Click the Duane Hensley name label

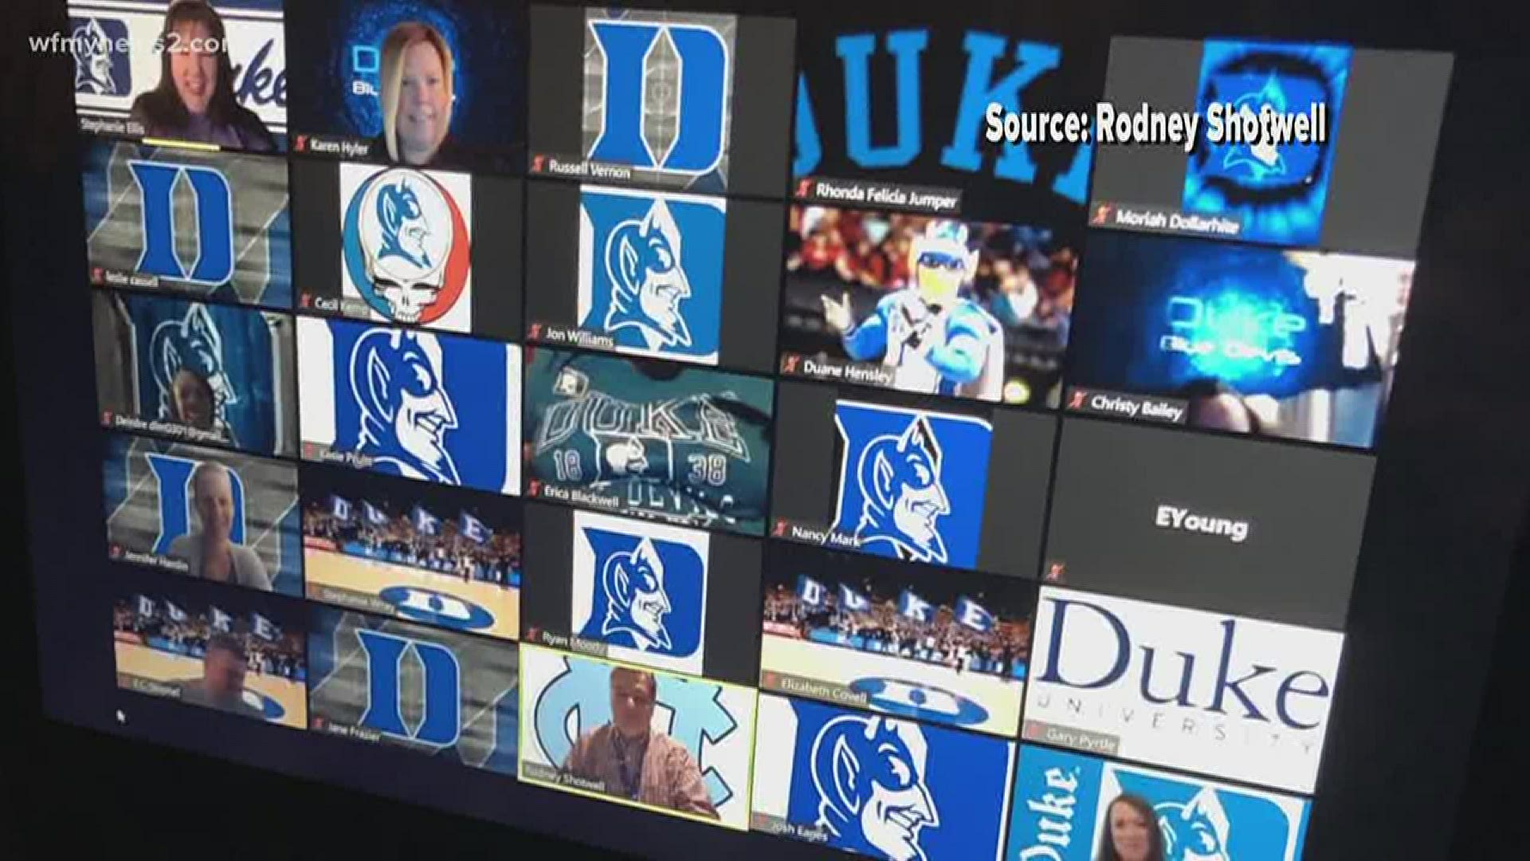[847, 370]
